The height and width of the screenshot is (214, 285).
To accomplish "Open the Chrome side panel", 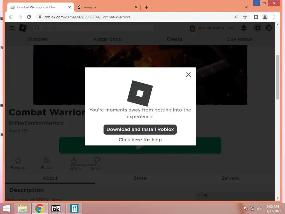I will [256, 17].
